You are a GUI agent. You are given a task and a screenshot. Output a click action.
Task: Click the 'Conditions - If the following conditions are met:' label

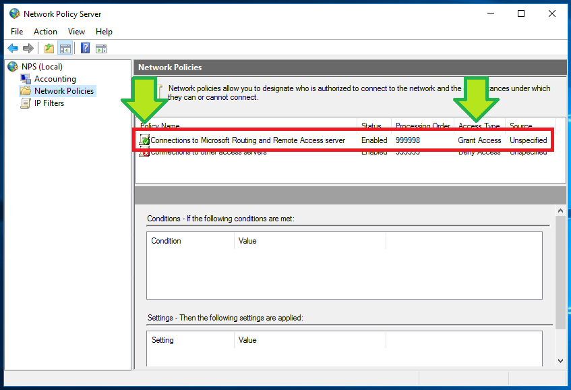click(x=220, y=219)
